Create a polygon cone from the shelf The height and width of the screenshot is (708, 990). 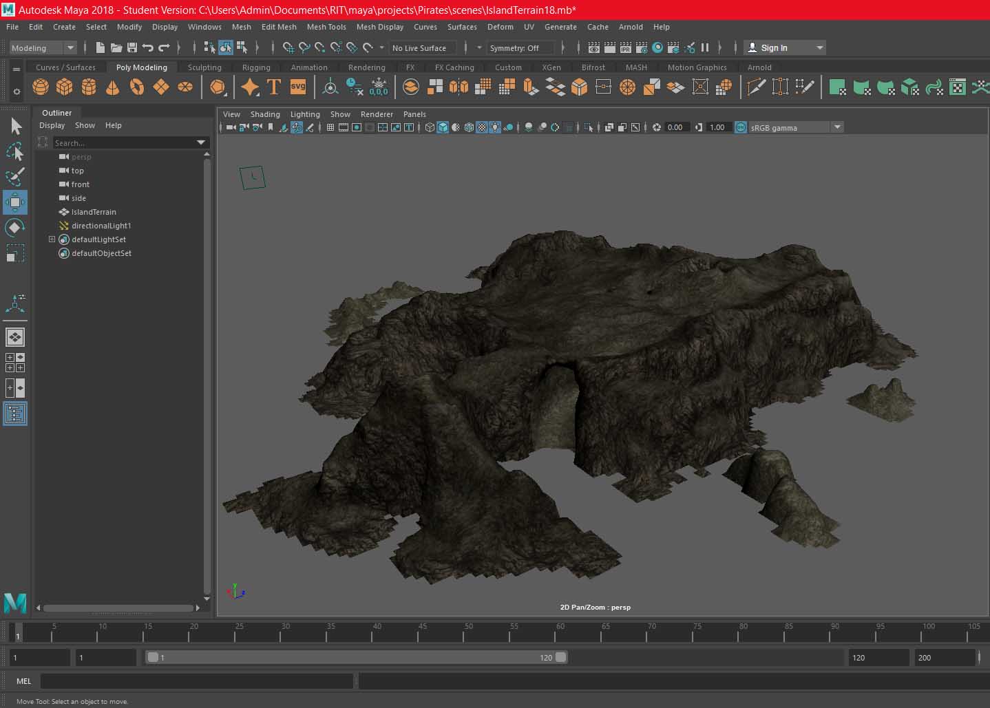[x=112, y=87]
